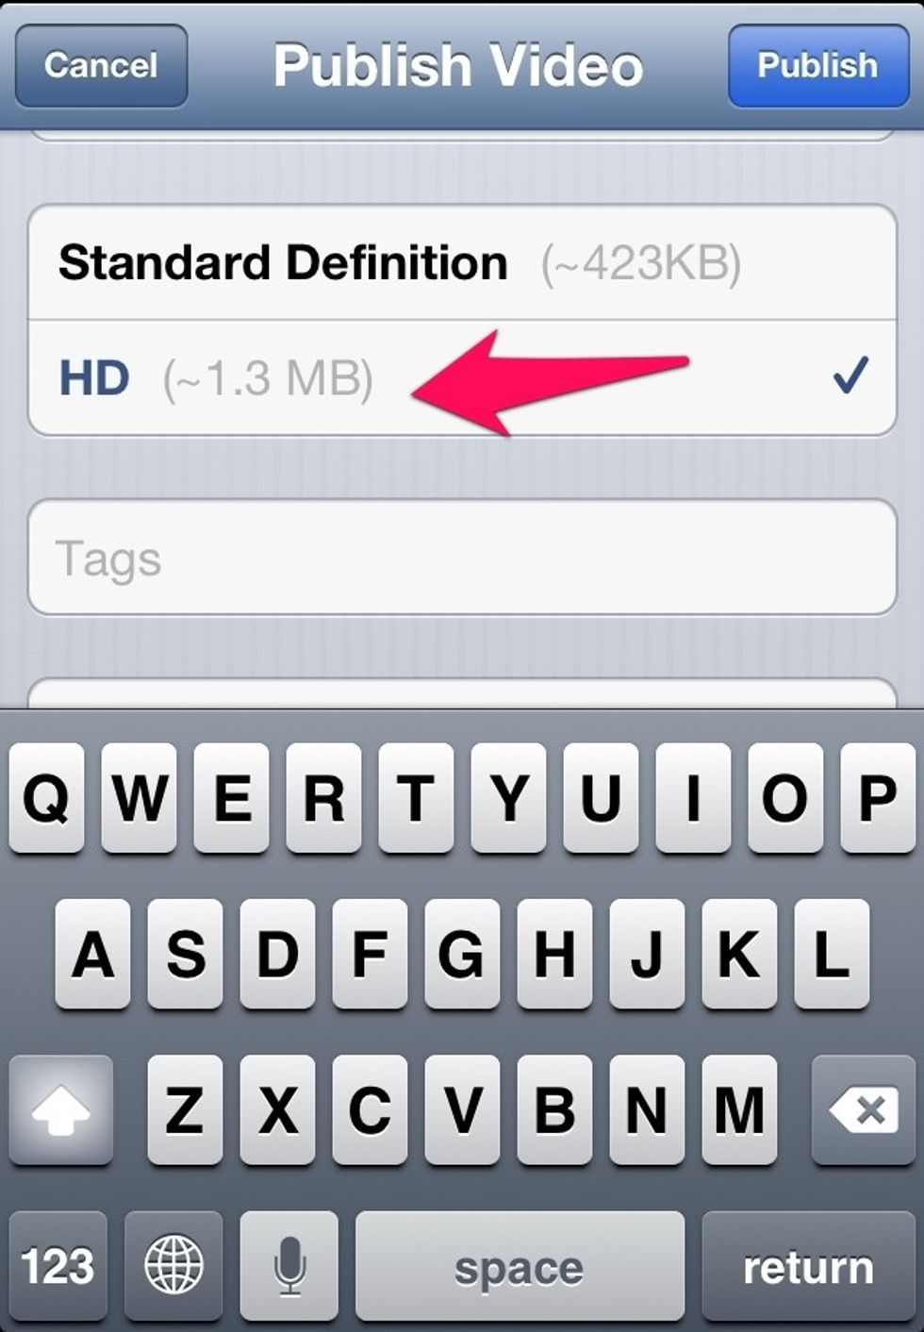The image size is (924, 1332).
Task: Tap the space bar key
Action: point(520,1266)
